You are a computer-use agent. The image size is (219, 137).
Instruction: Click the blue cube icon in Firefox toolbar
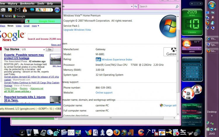(x=32, y=10)
